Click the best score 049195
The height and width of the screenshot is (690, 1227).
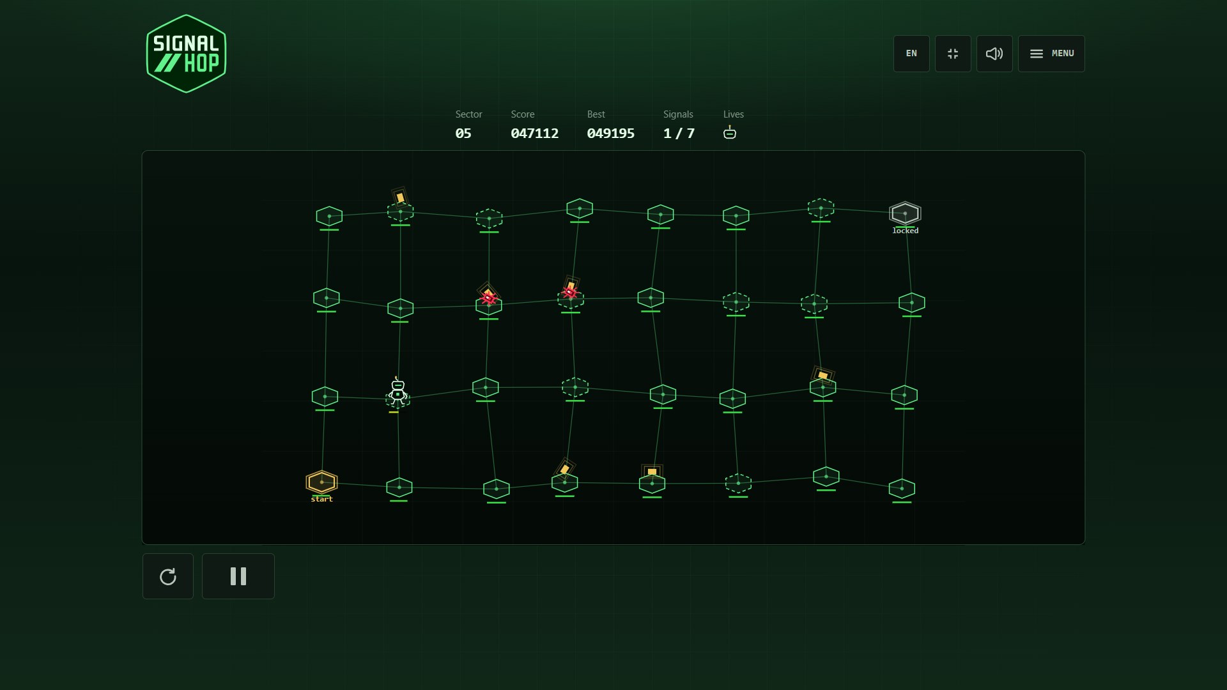611,134
